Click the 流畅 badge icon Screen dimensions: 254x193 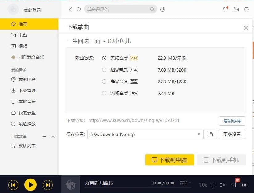(134, 93)
